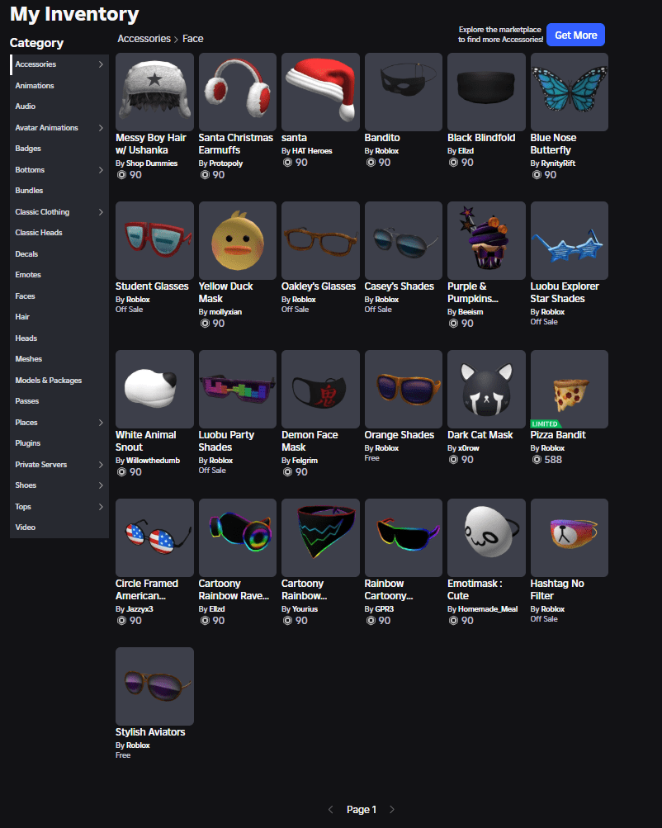Viewport: 662px width, 828px height.
Task: Click the Page 1 pagination label
Action: point(362,810)
